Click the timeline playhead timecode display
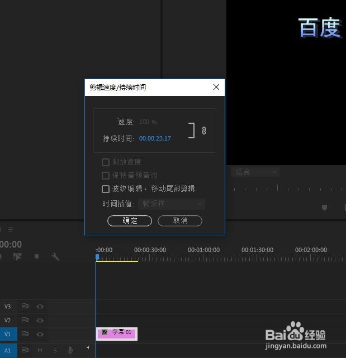This screenshot has height=358, width=346. click(x=11, y=244)
